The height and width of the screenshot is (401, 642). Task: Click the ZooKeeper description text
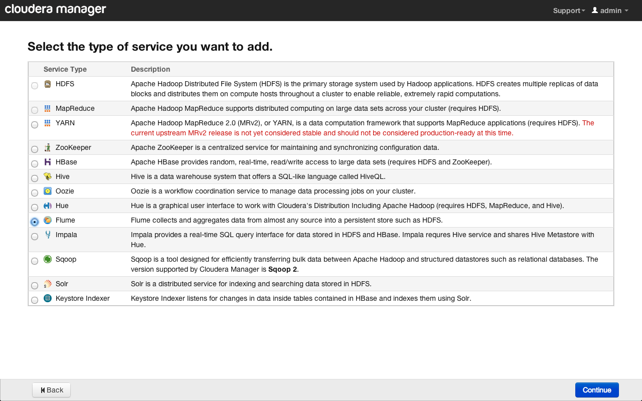[x=285, y=147]
